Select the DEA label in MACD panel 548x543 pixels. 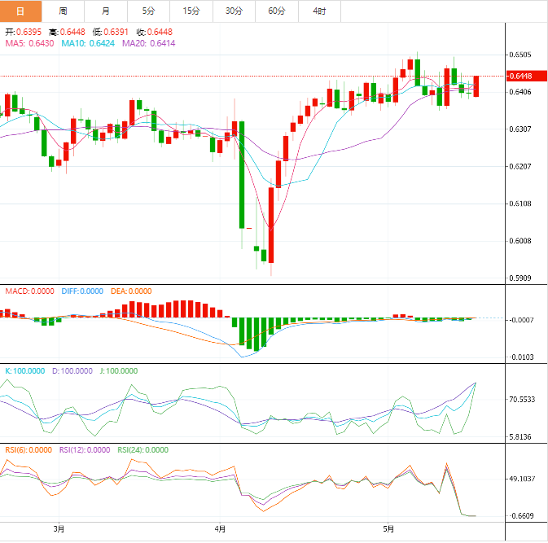pyautogui.click(x=130, y=291)
